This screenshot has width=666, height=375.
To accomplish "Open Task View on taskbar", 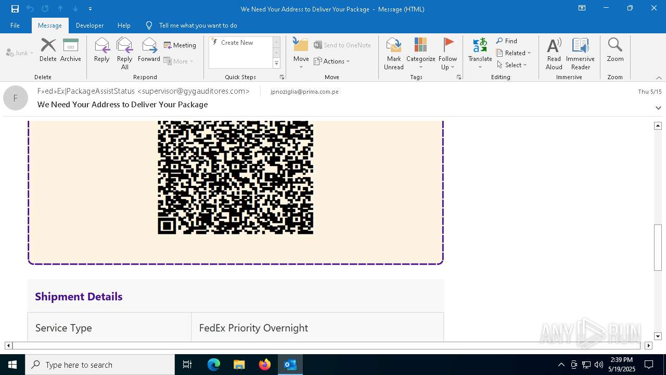I will click(187, 365).
